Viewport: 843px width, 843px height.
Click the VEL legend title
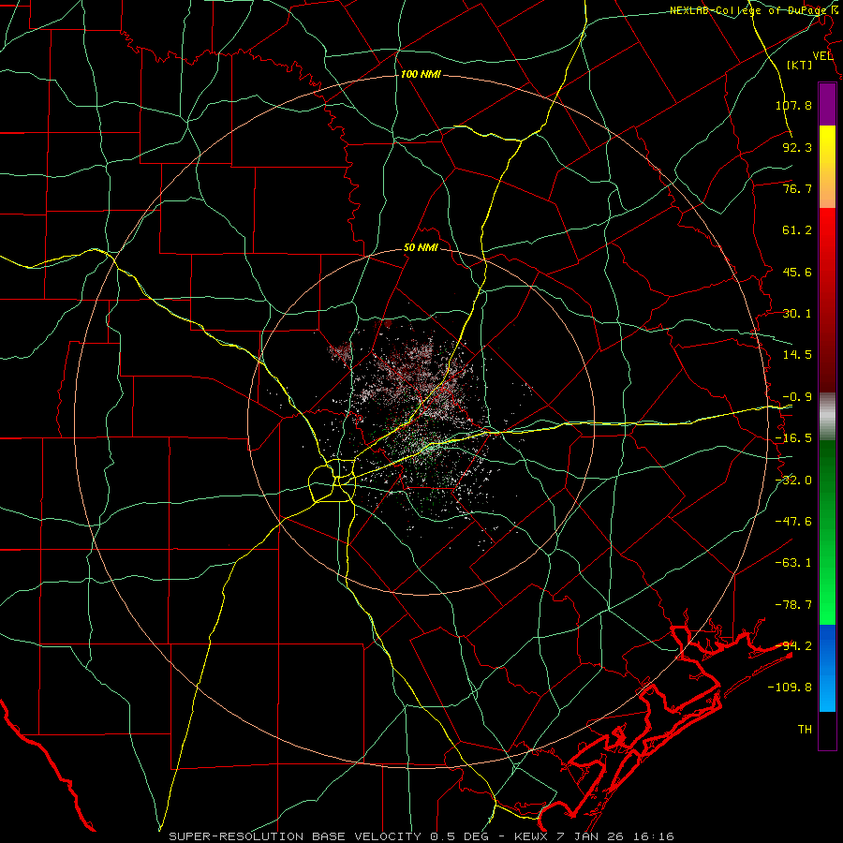823,56
